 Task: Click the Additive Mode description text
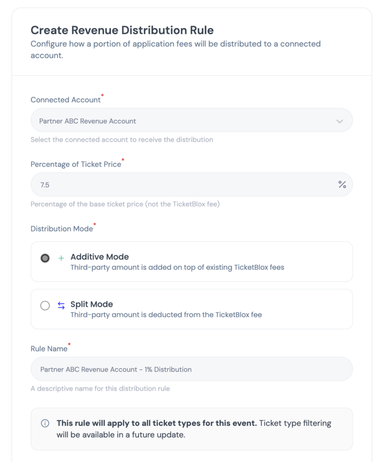tap(177, 267)
